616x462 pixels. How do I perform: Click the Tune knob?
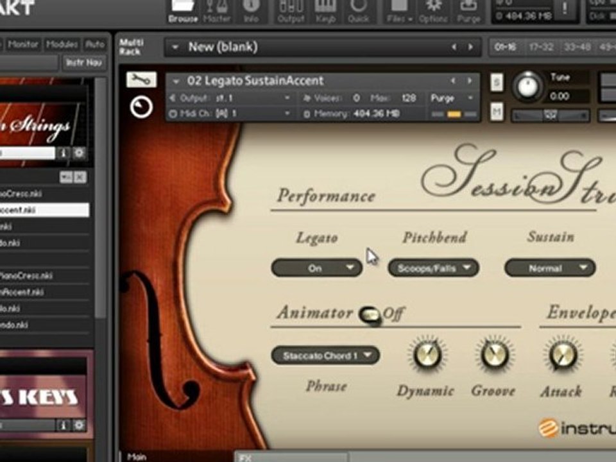[x=527, y=87]
